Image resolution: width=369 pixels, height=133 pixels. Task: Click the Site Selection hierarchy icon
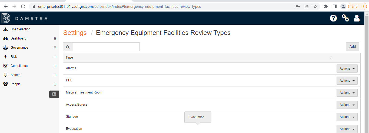point(5,29)
